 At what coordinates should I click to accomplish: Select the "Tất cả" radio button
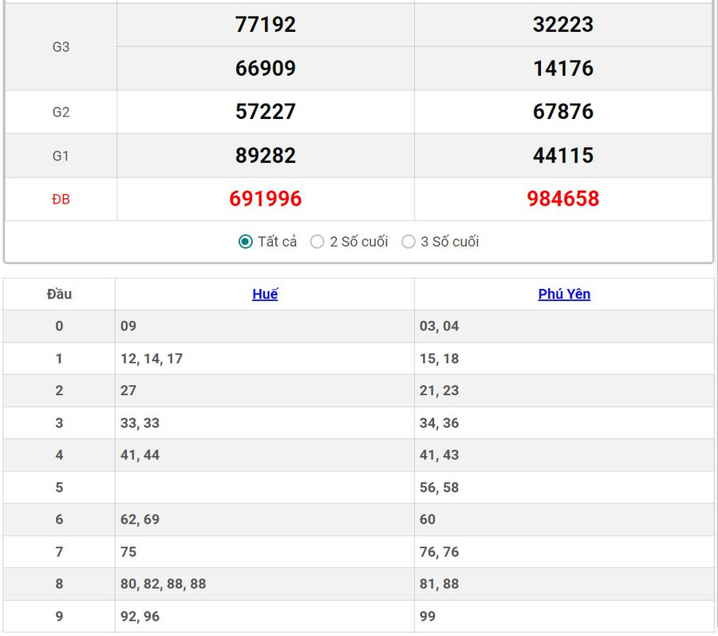tap(246, 242)
